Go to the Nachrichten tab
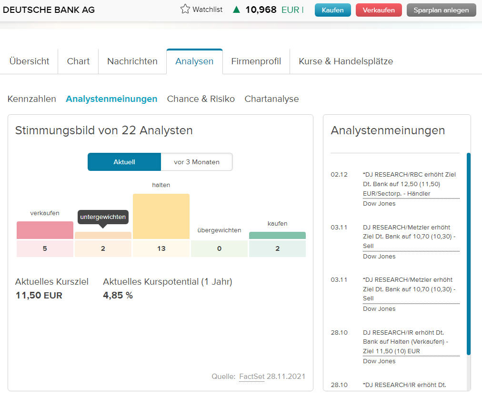Image resolution: width=482 pixels, height=397 pixels. click(132, 61)
